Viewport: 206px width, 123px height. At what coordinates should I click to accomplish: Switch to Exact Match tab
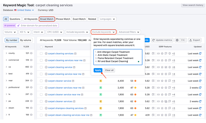(x=79, y=19)
